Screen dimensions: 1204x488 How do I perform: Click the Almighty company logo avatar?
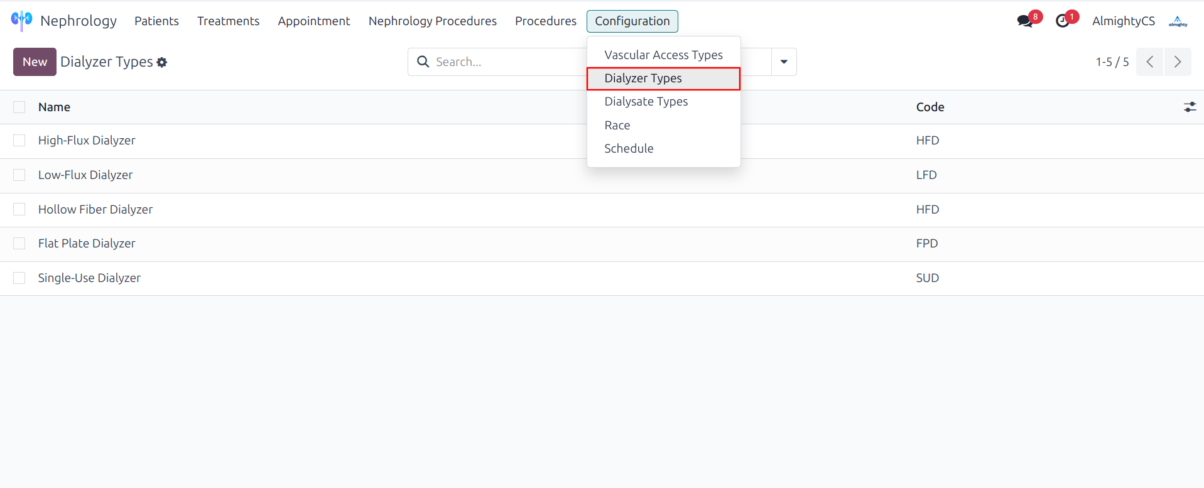tap(1178, 21)
